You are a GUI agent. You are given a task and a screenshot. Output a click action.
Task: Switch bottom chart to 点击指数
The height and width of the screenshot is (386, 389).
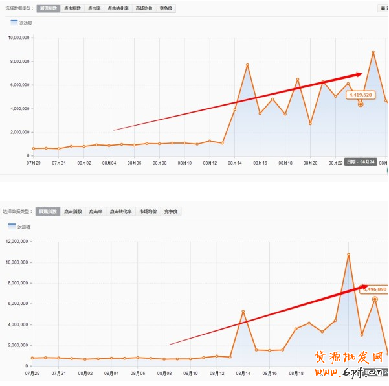(73, 211)
